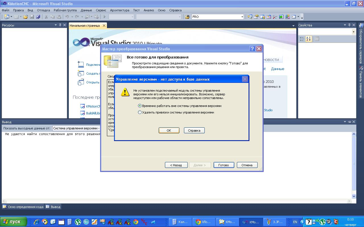
Task: Open the Отладка menu
Action: pos(44,10)
